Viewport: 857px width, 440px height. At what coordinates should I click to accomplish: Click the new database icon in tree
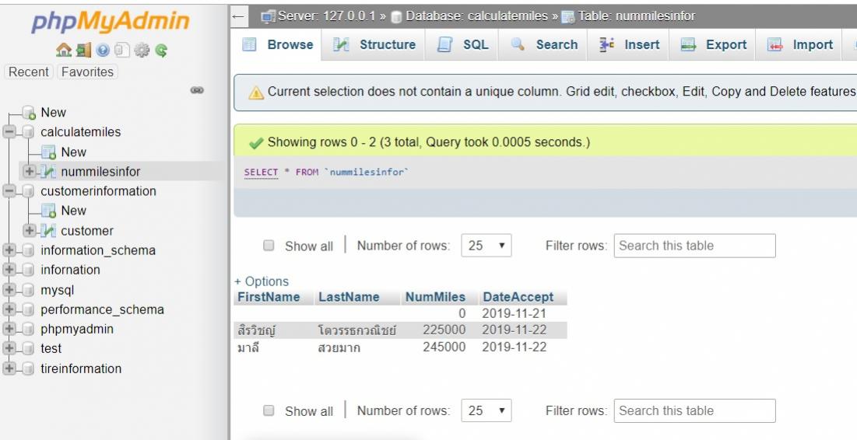29,113
